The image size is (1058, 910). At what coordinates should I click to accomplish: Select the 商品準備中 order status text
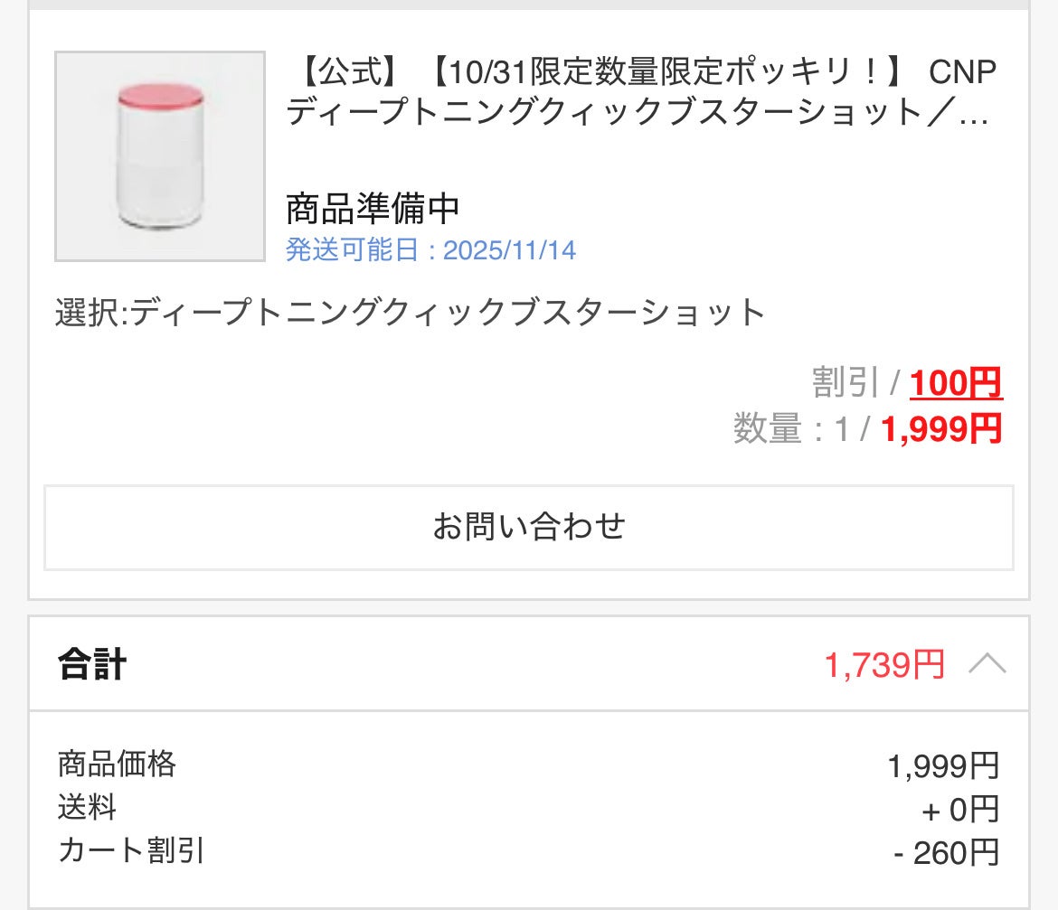tap(373, 209)
